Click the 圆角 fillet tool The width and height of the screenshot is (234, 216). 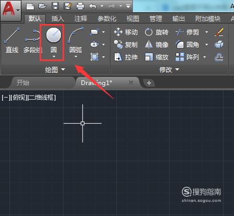tap(187, 45)
